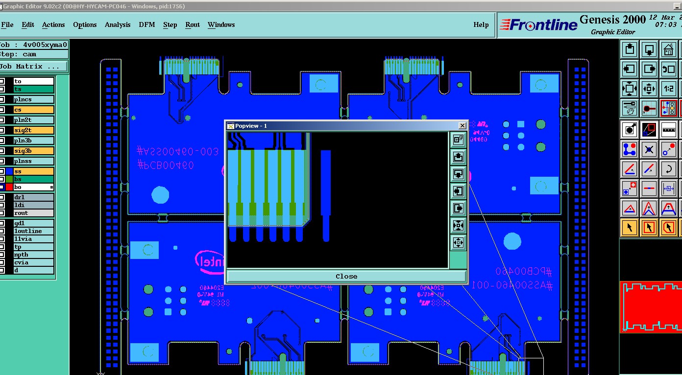Close the Popview window with Close button
This screenshot has width=682, height=375.
346,276
